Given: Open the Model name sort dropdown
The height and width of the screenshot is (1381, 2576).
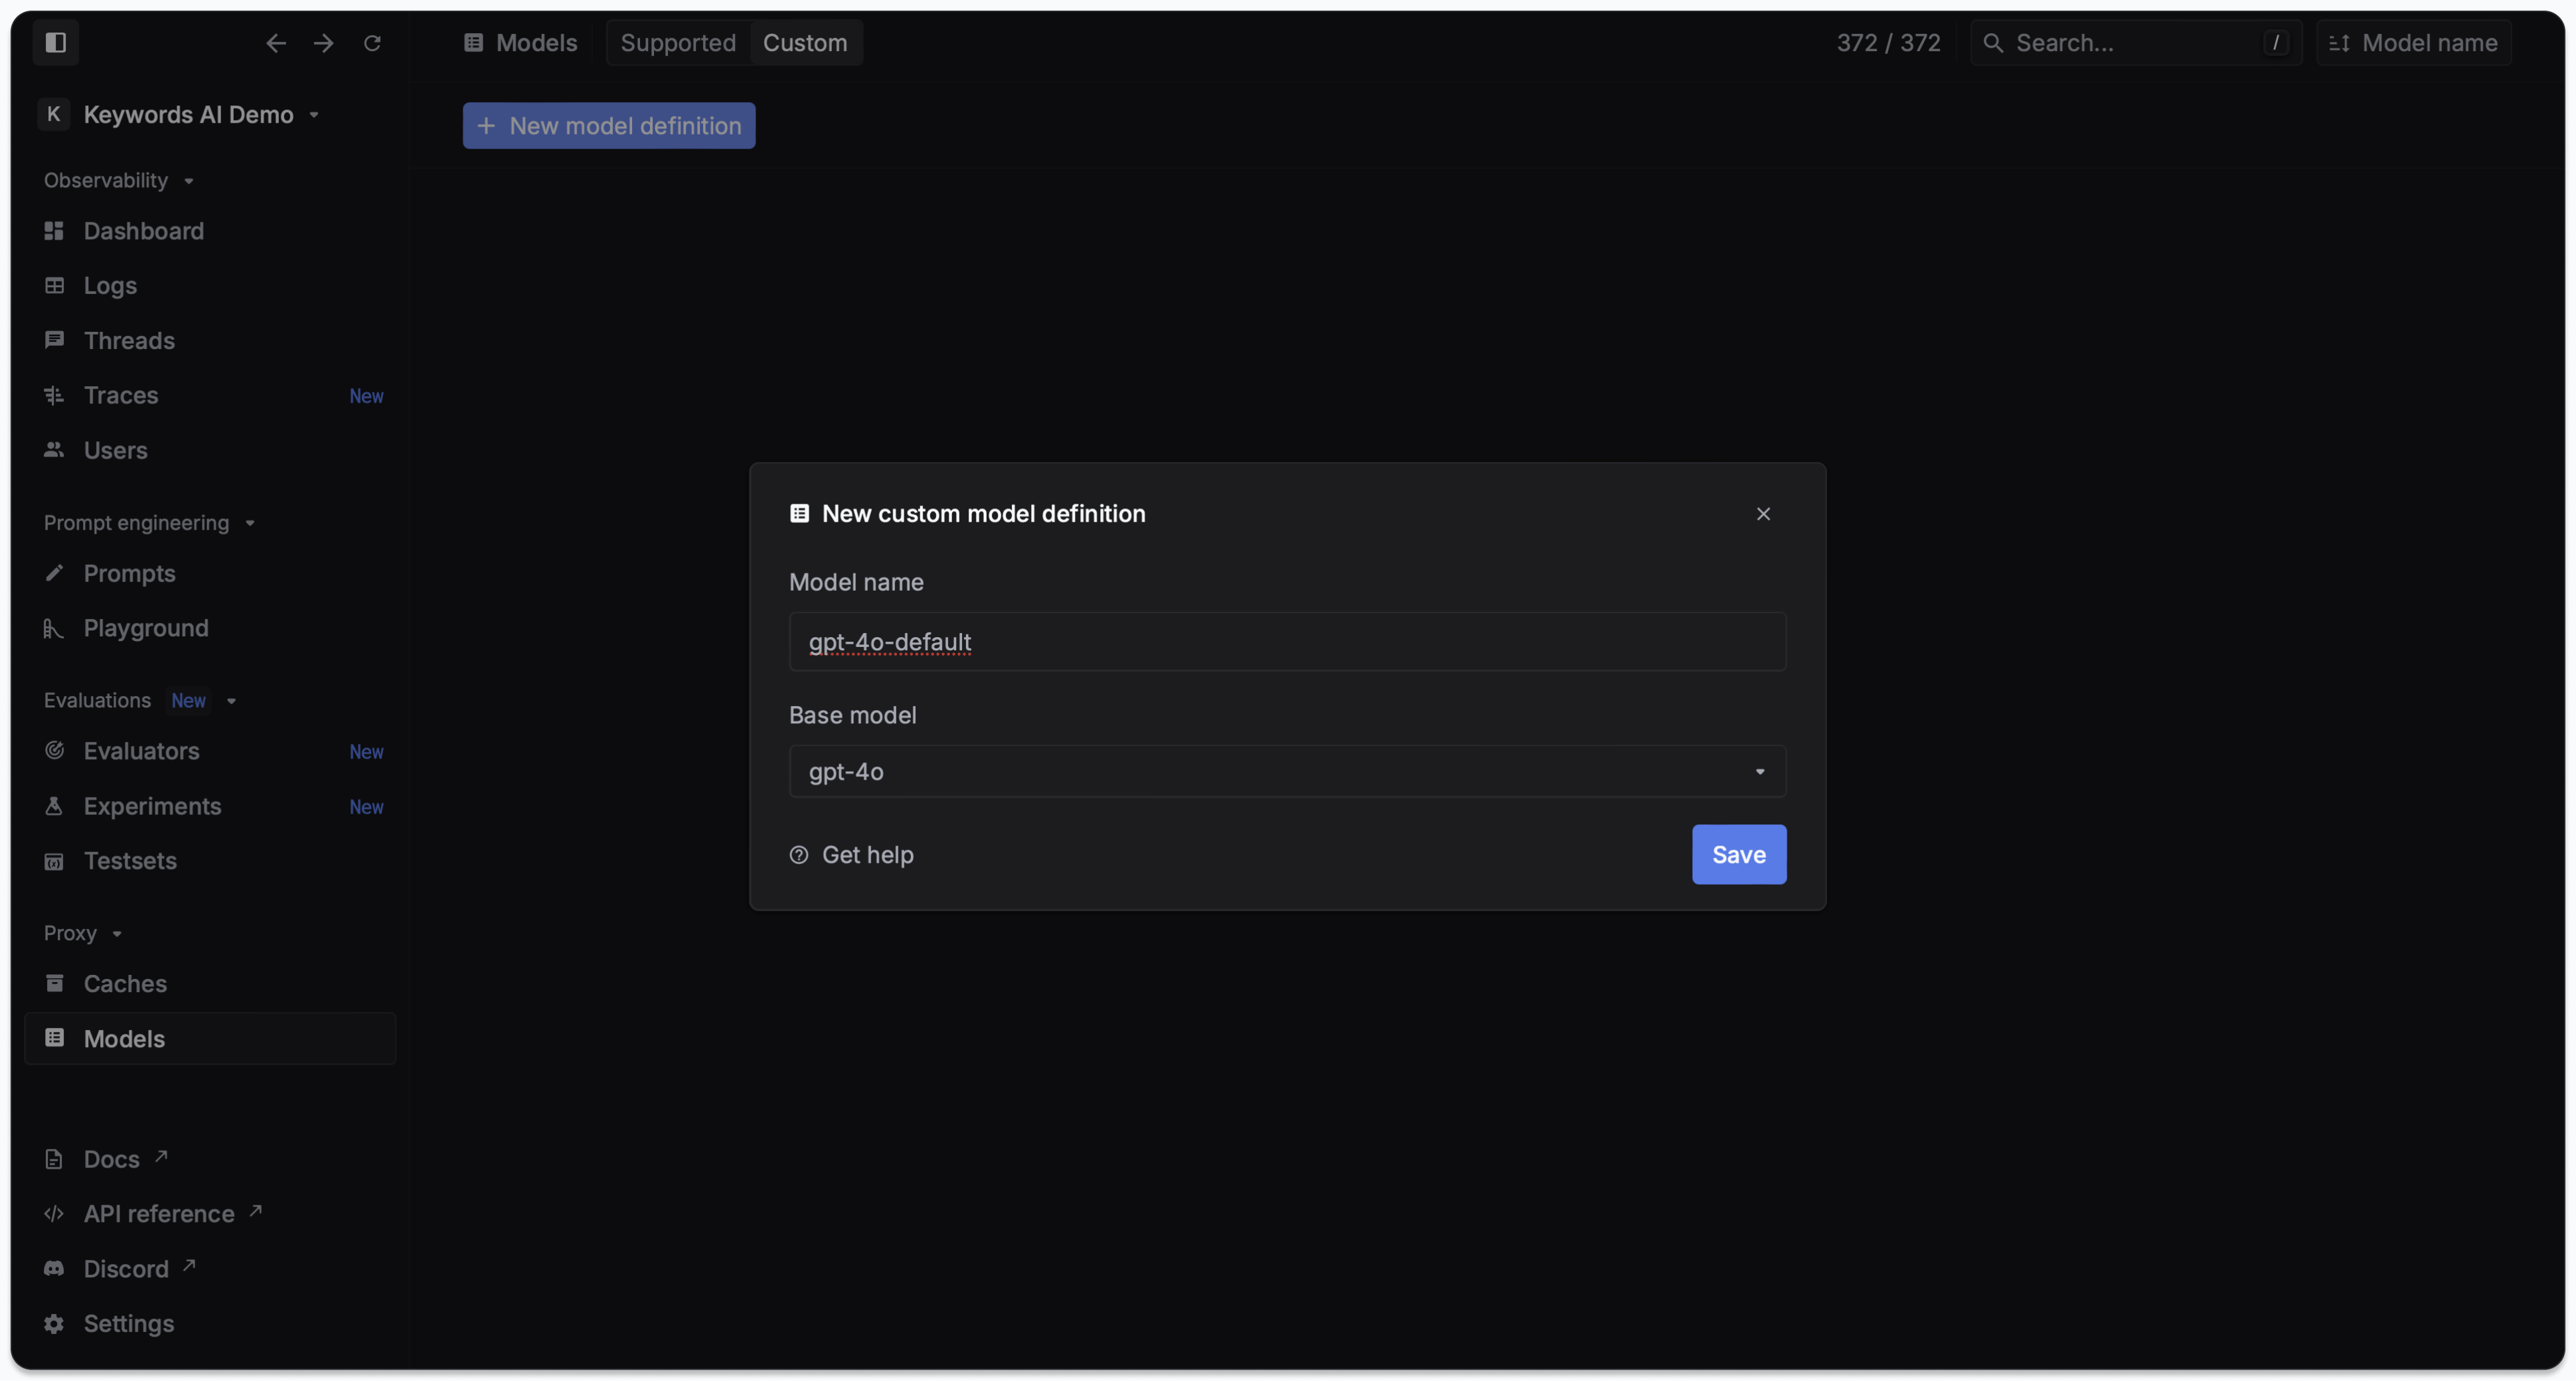Looking at the screenshot, I should (x=2414, y=43).
